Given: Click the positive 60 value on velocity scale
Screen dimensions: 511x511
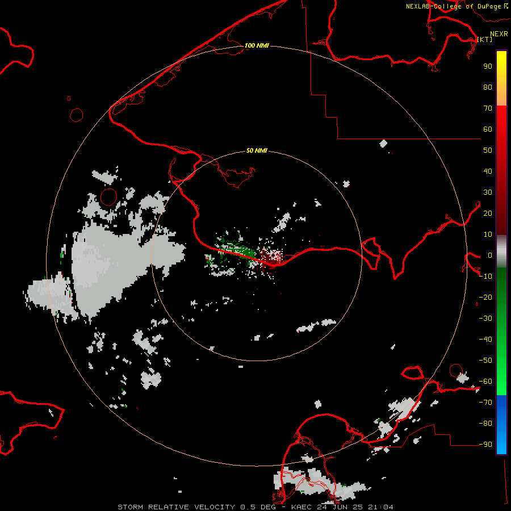Looking at the screenshot, I should [x=488, y=129].
